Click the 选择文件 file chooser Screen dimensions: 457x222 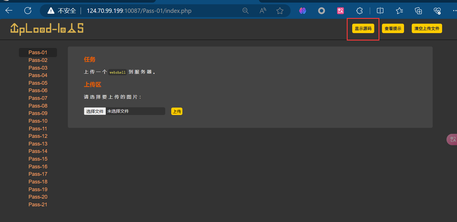click(x=95, y=111)
